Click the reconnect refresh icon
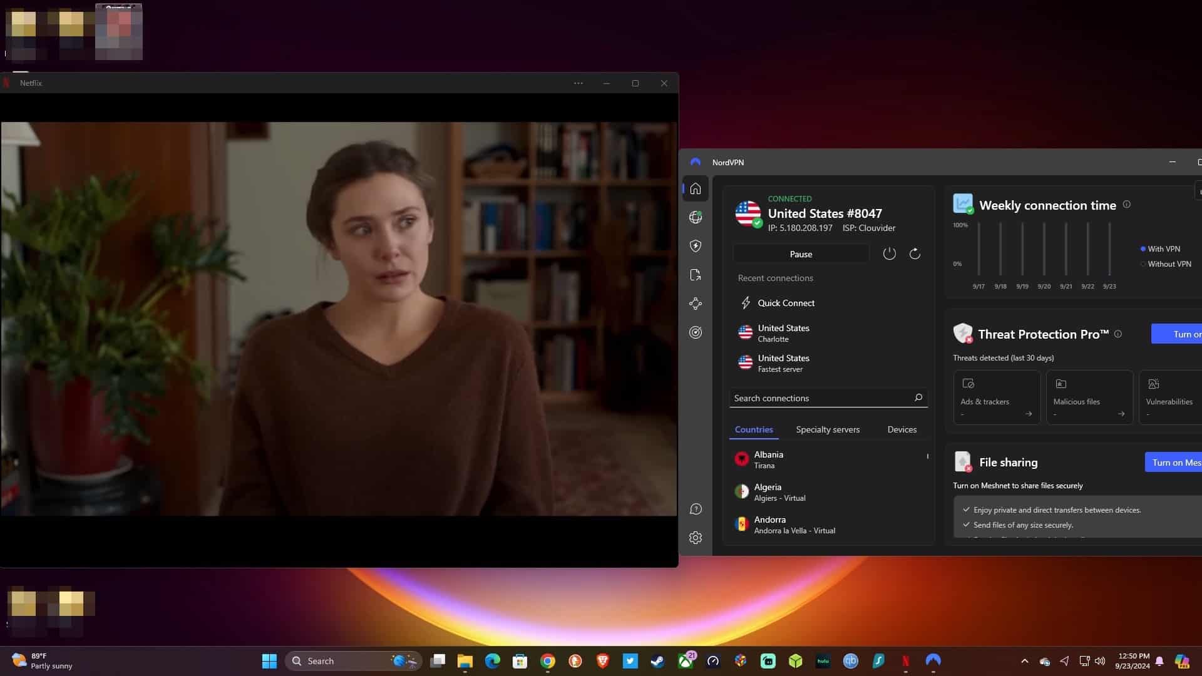This screenshot has height=676, width=1202. pyautogui.click(x=915, y=253)
